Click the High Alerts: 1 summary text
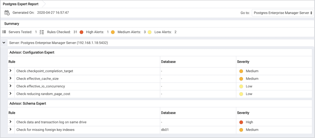 click(97, 32)
